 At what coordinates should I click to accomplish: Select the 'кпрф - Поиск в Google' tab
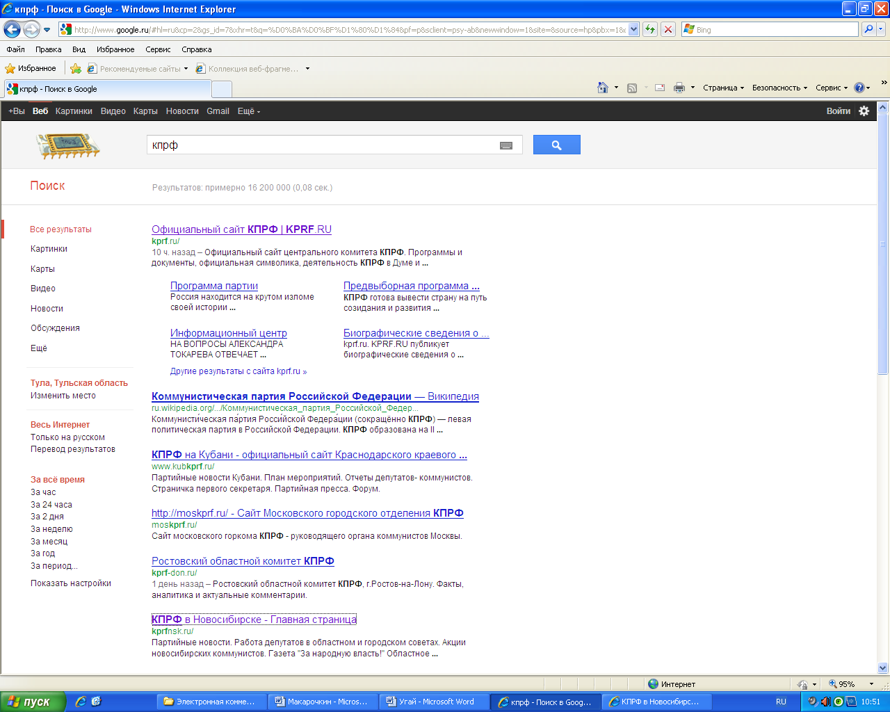(x=108, y=89)
